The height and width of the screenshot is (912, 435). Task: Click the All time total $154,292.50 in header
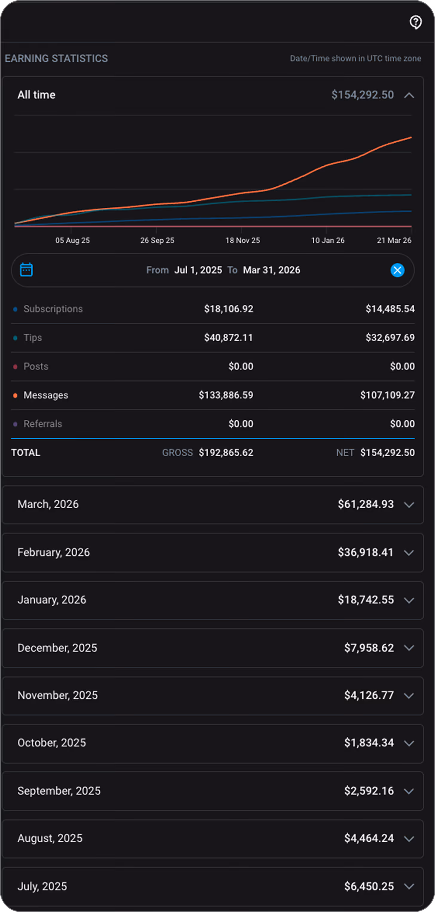(363, 95)
